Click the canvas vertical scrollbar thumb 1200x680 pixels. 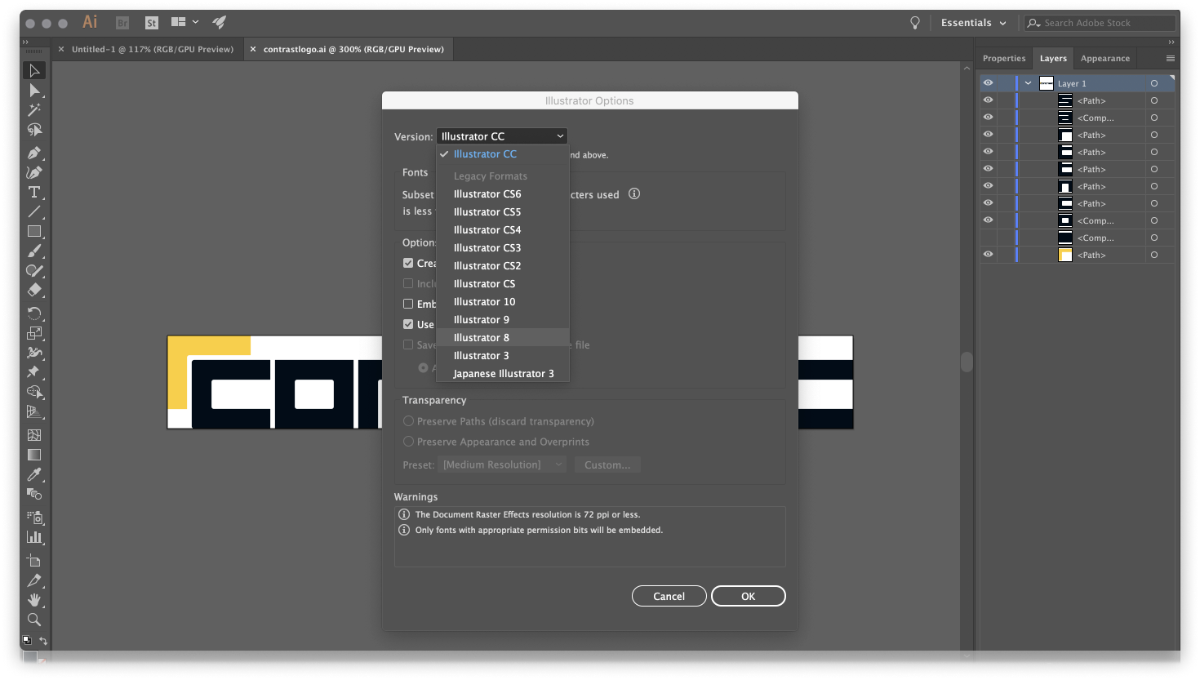967,362
